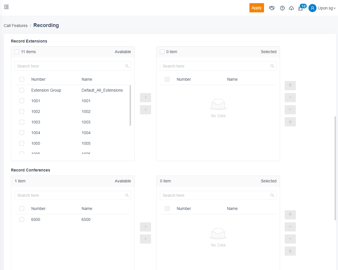Click move down chevron in Record Extensions
Screen dimensions: 338x270
(290, 110)
